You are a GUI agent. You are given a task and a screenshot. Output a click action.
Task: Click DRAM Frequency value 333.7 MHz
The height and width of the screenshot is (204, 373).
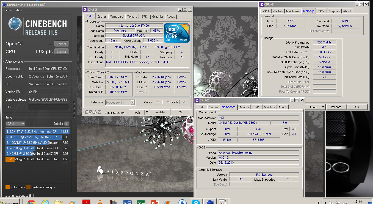point(324,43)
